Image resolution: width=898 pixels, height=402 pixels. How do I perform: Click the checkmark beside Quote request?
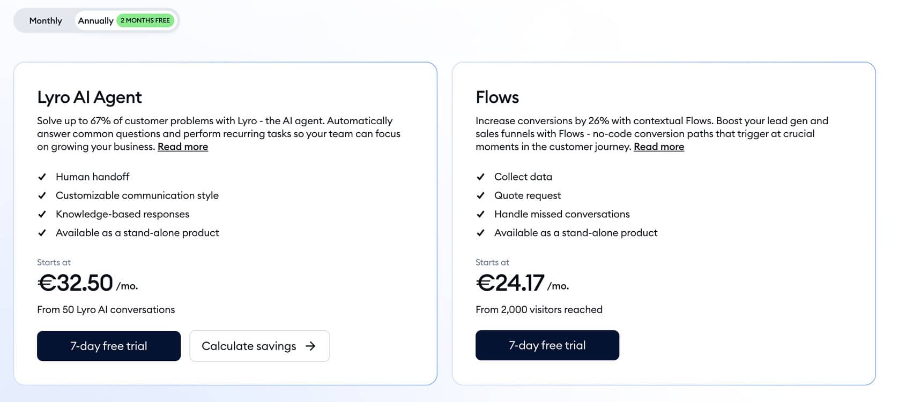coord(481,195)
